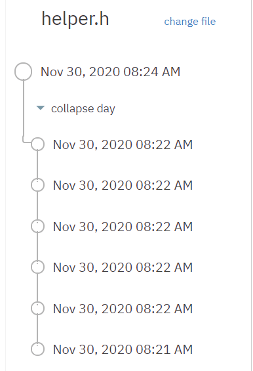Click the connector line beneath the 08:24 AM circle
This screenshot has width=253, height=371.
pyautogui.click(x=24, y=109)
